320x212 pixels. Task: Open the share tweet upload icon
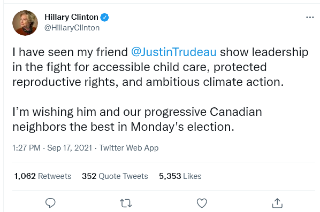point(277,203)
